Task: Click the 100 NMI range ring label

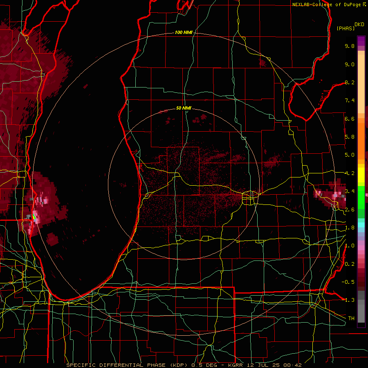Action: click(184, 32)
